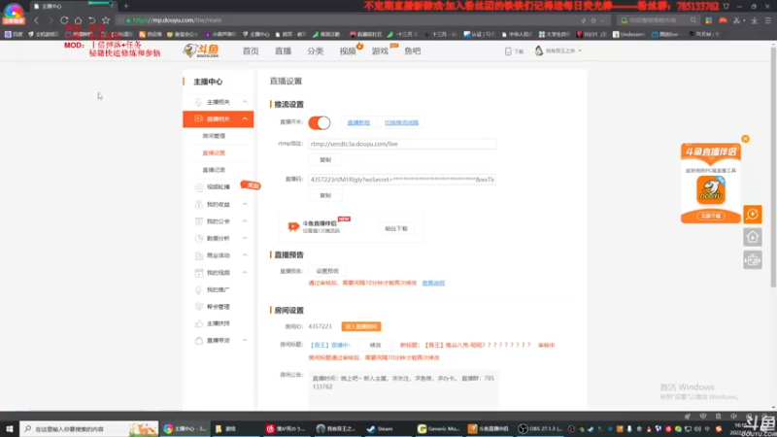Click the 设置预告 button
The image size is (777, 437).
[x=327, y=271]
